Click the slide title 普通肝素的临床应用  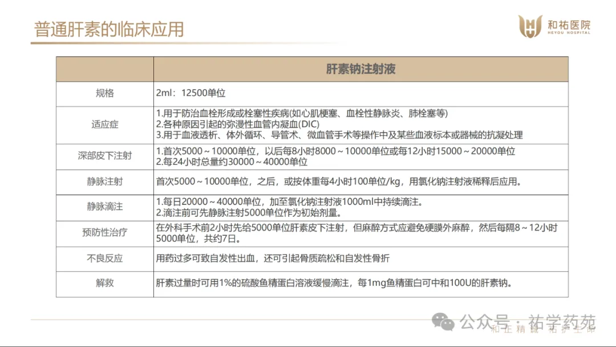pos(109,29)
